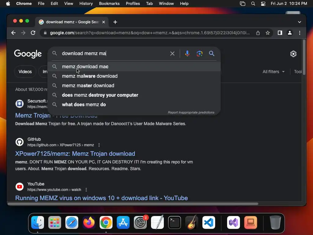The width and height of the screenshot is (313, 235).
Task: Open Google quick settings gear
Action: (293, 54)
